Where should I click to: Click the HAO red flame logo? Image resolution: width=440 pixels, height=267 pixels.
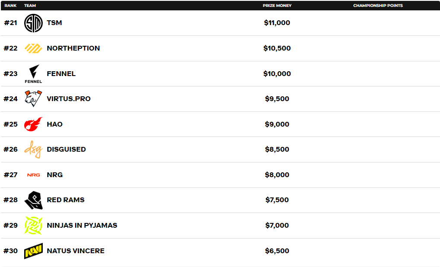coord(33,124)
